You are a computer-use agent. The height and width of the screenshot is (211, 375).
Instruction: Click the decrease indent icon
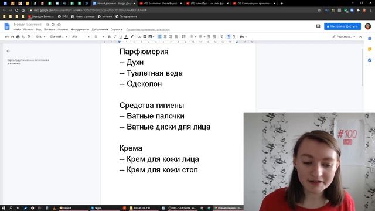[x=209, y=36]
